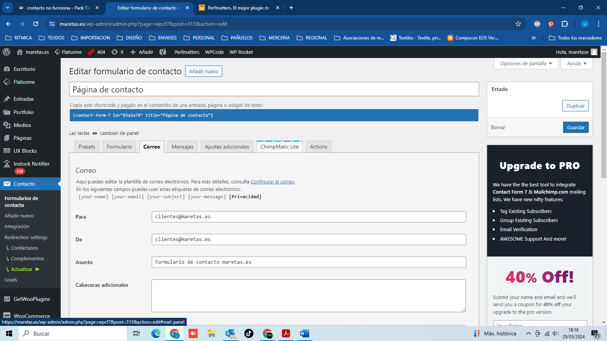Open Word from the Windows taskbar

coord(304,333)
